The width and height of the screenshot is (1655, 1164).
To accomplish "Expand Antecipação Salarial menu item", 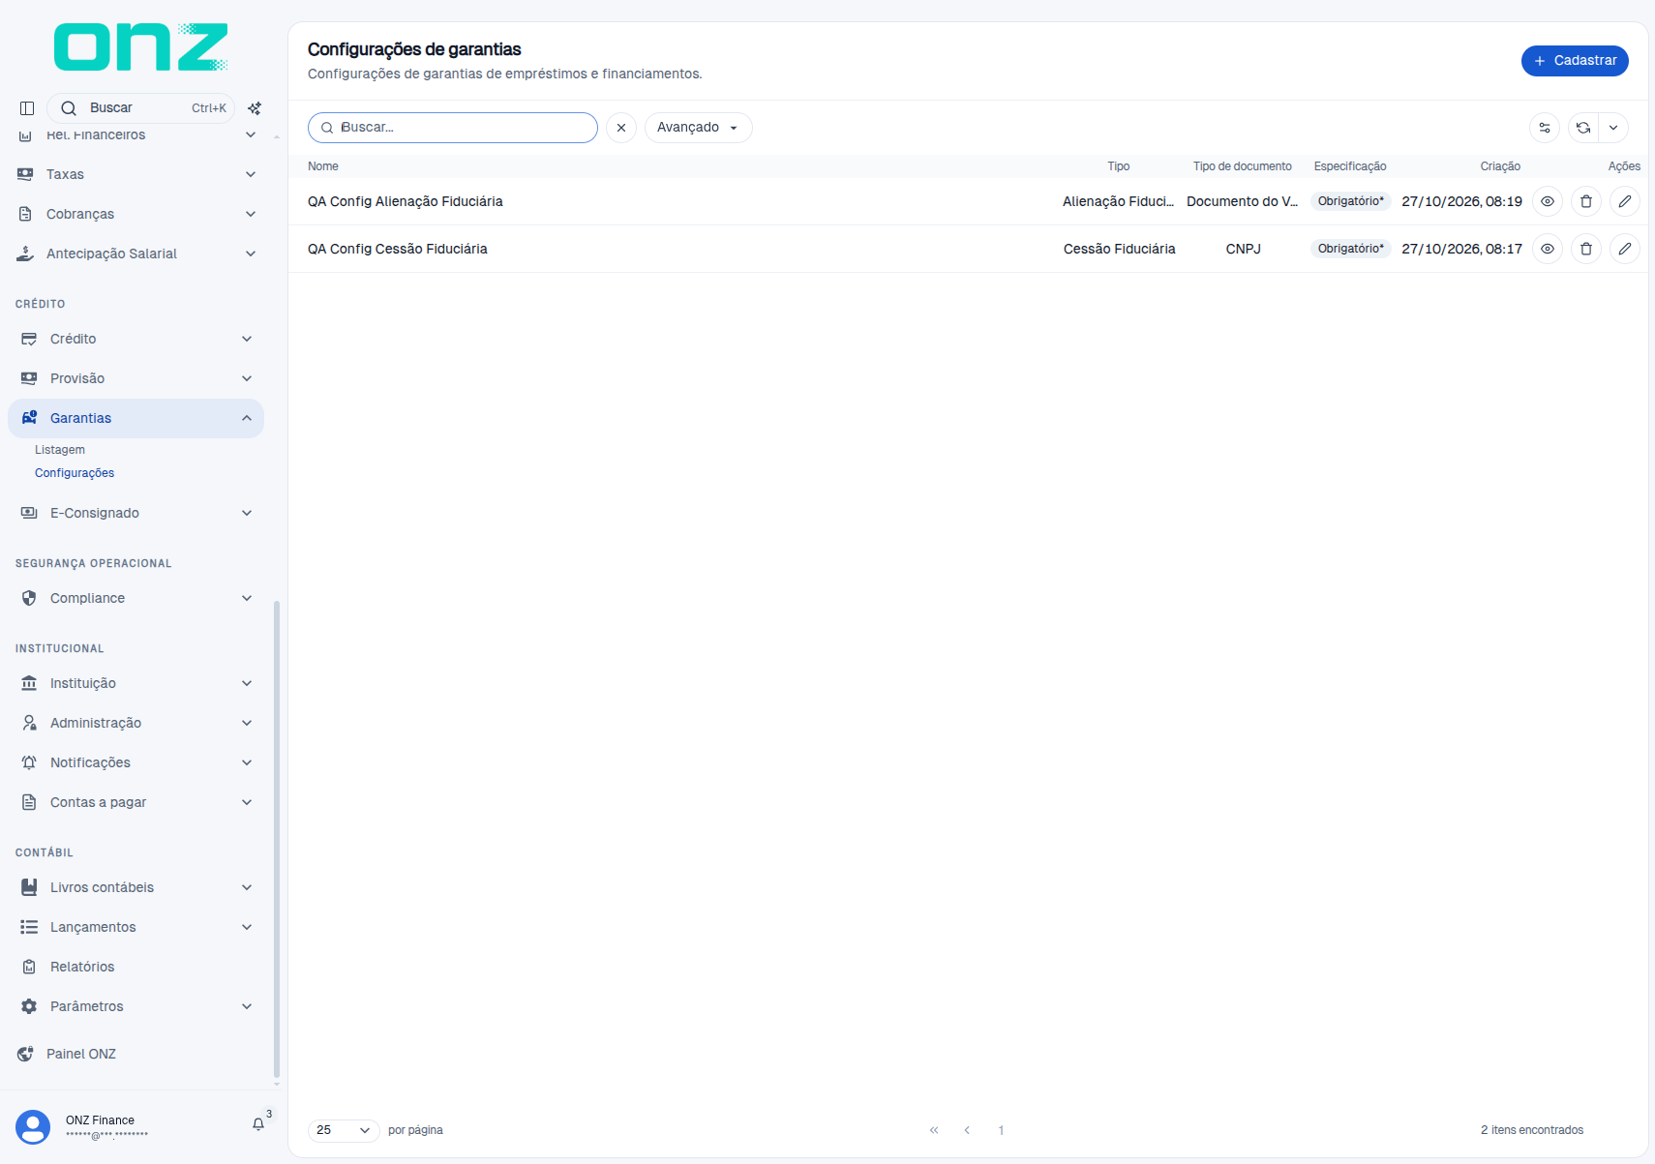I will tap(135, 254).
